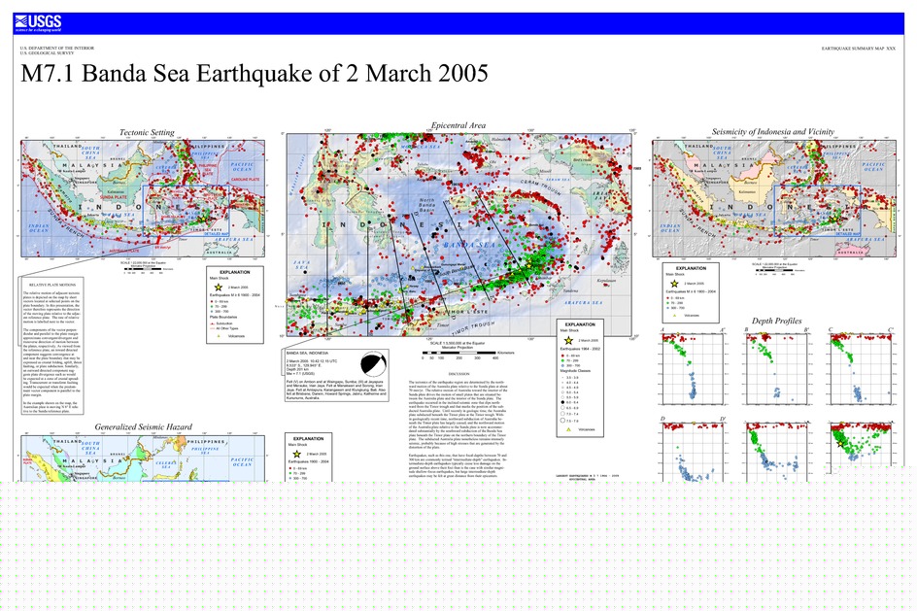Click "Earthquakes 1964 - 2002" in the legend
The width and height of the screenshot is (917, 611).
pos(580,349)
